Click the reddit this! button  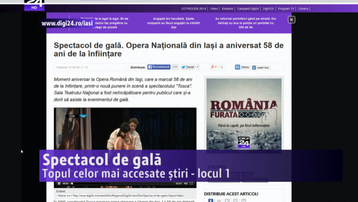(x=261, y=67)
